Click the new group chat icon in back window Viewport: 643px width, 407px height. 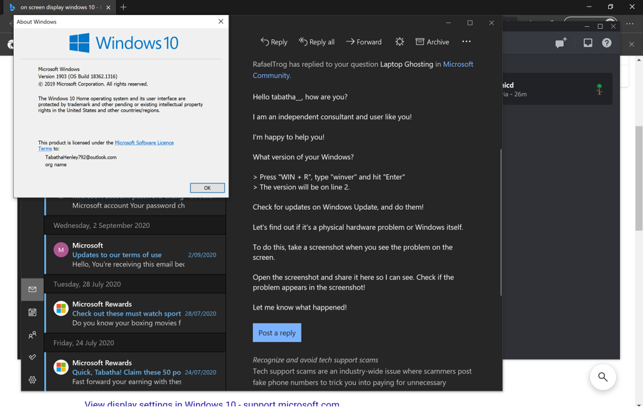click(561, 42)
